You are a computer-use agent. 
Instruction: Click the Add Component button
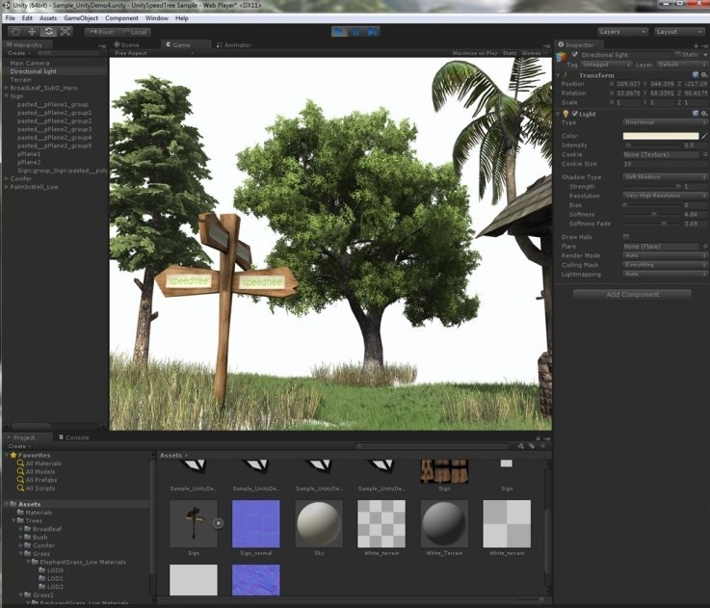(x=632, y=294)
